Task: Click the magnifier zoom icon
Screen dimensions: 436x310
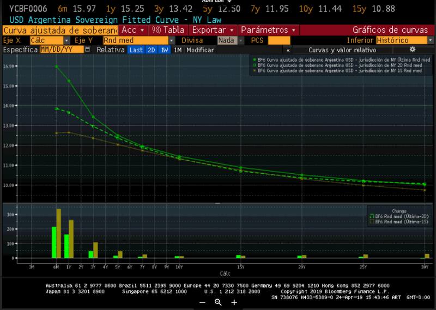Action: point(218,302)
